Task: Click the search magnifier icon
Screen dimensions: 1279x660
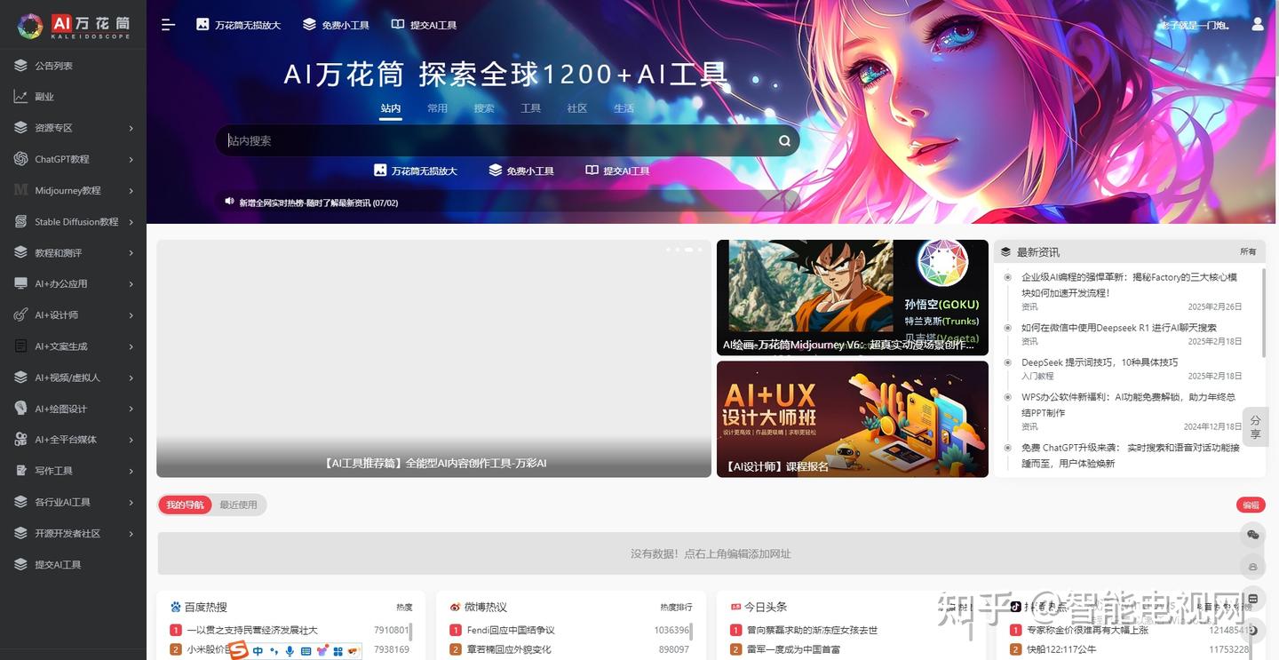Action: [783, 140]
